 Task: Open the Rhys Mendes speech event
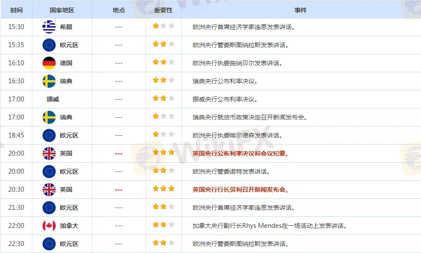click(270, 226)
